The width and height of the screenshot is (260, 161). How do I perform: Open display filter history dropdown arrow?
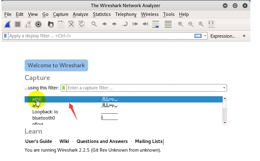205,36
